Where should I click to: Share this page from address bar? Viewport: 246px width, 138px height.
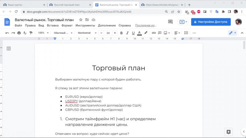(173, 12)
